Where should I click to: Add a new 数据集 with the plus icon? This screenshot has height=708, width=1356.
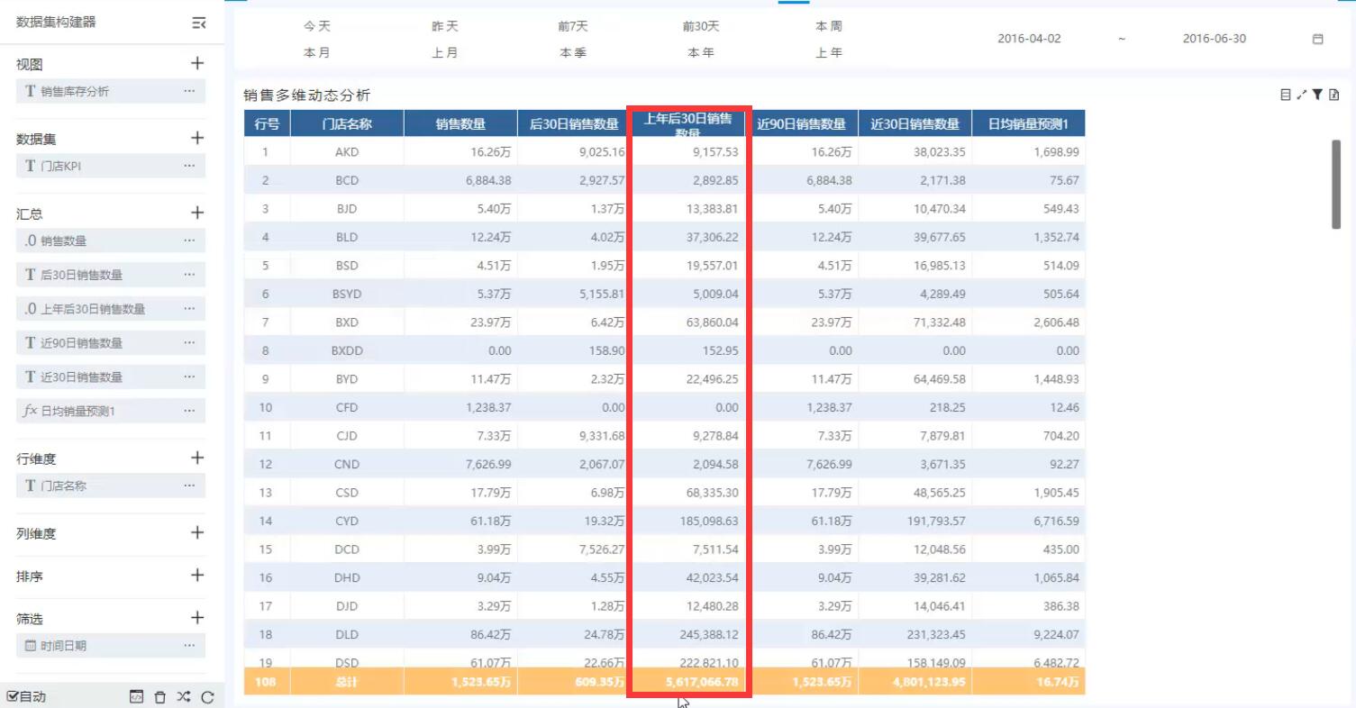pos(197,138)
